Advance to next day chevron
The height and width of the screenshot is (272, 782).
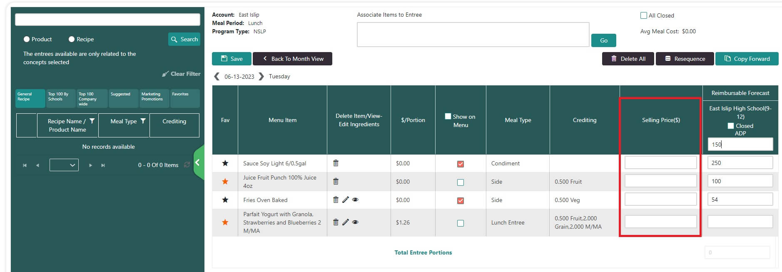pyautogui.click(x=261, y=77)
